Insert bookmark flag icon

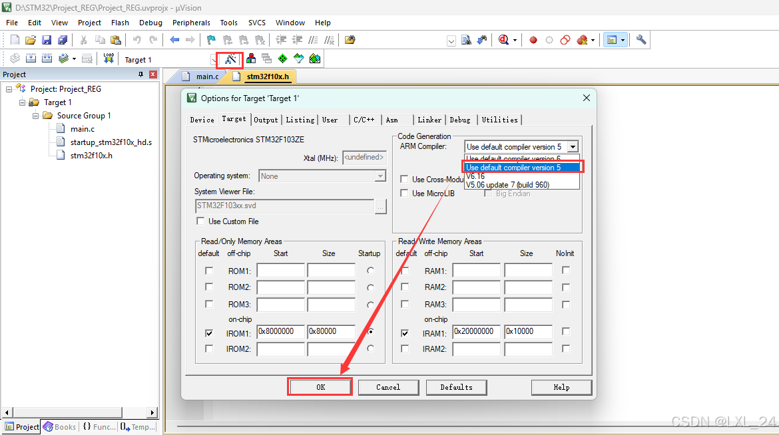click(211, 40)
